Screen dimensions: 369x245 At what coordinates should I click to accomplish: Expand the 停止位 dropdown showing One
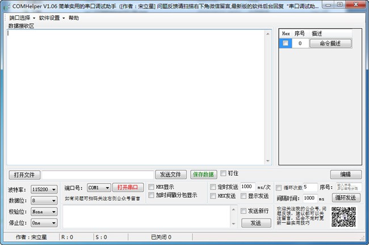tap(44, 223)
